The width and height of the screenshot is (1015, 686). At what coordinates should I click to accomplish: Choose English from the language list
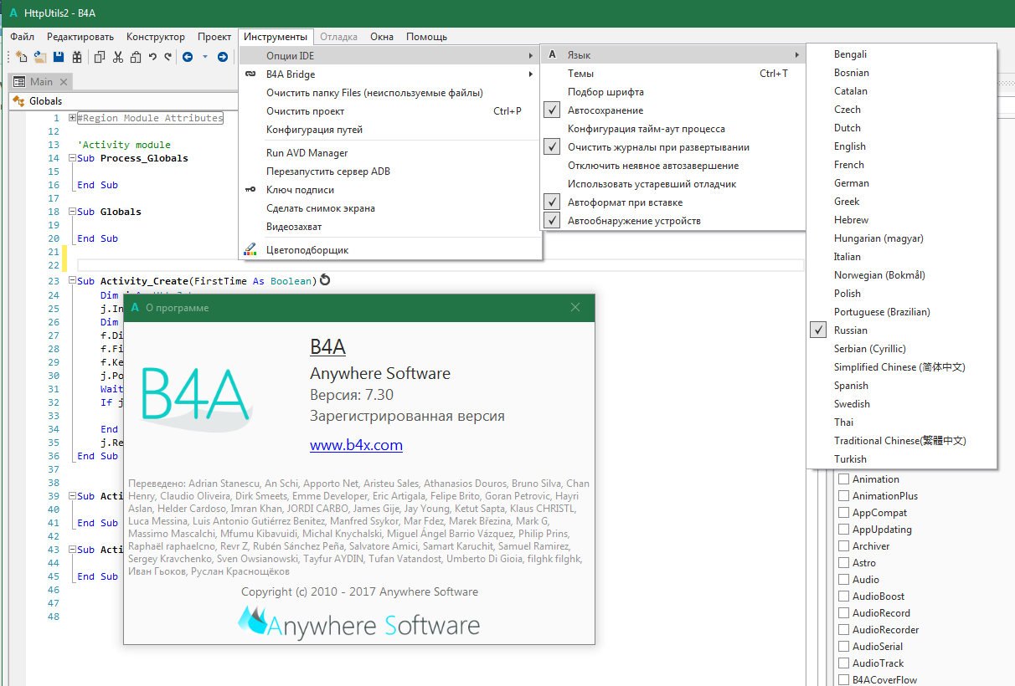coord(902,146)
